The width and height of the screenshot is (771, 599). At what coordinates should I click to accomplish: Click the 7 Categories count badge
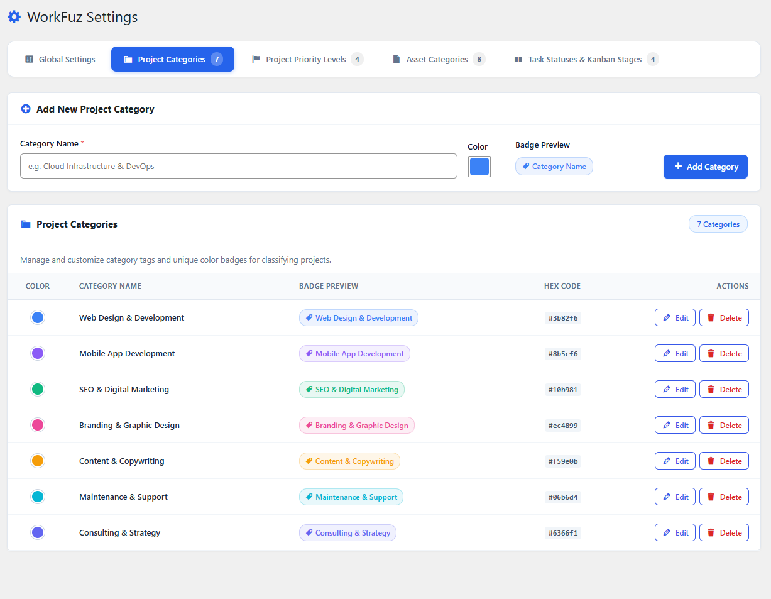718,224
